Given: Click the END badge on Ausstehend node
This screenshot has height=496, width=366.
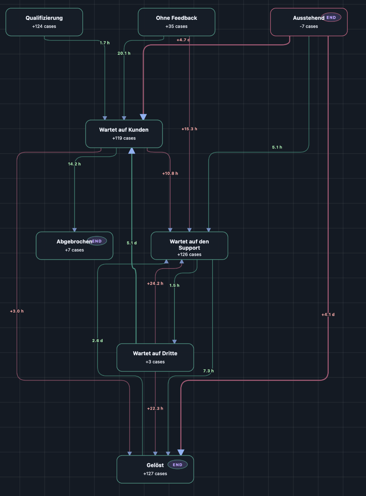Looking at the screenshot, I should coord(331,17).
